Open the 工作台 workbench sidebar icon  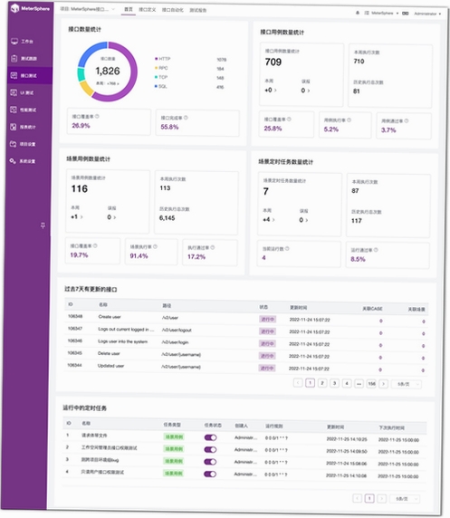(x=14, y=42)
